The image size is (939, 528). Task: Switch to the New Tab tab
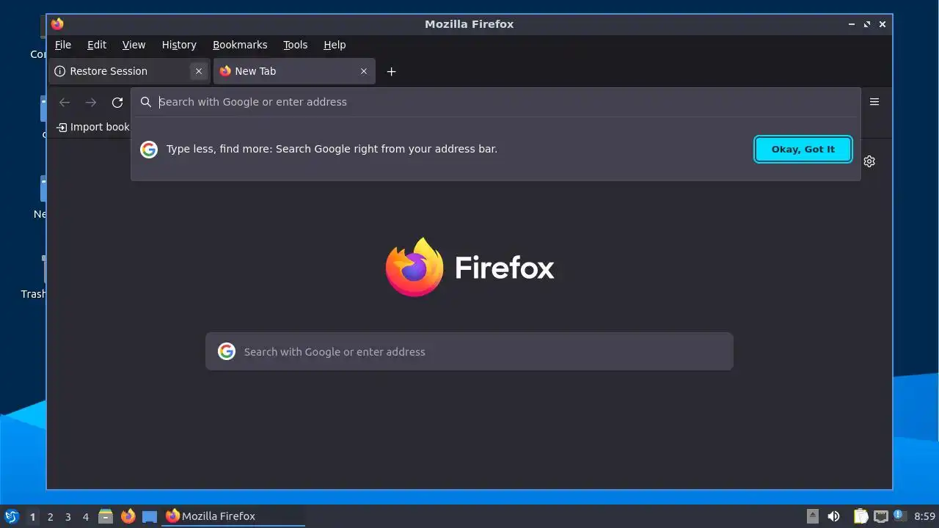pyautogui.click(x=294, y=71)
